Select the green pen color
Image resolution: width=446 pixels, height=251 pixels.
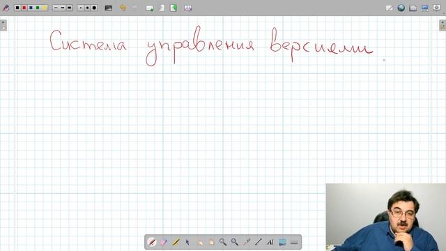coord(38,8)
